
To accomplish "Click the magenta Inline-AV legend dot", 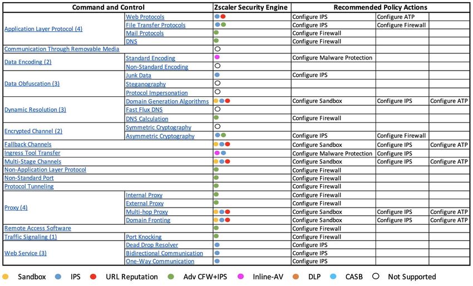I will pyautogui.click(x=240, y=277).
